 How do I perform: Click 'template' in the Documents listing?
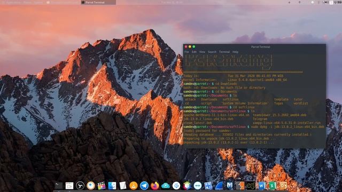(x=281, y=100)
